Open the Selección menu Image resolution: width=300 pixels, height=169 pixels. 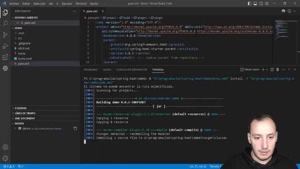coord(39,4)
